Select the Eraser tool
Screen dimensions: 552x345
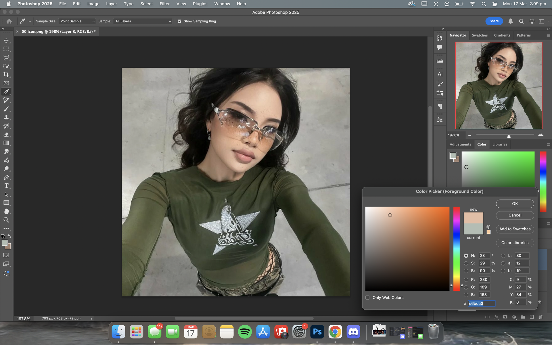tap(6, 135)
